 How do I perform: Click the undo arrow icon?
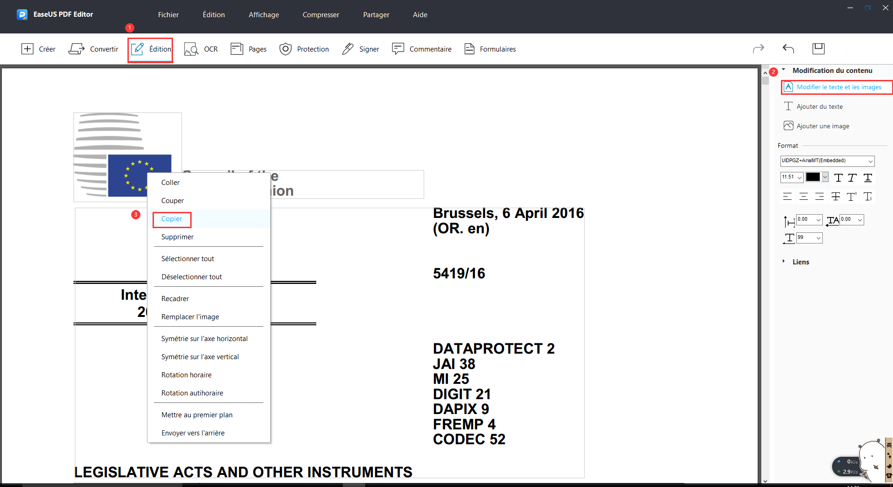(x=788, y=48)
